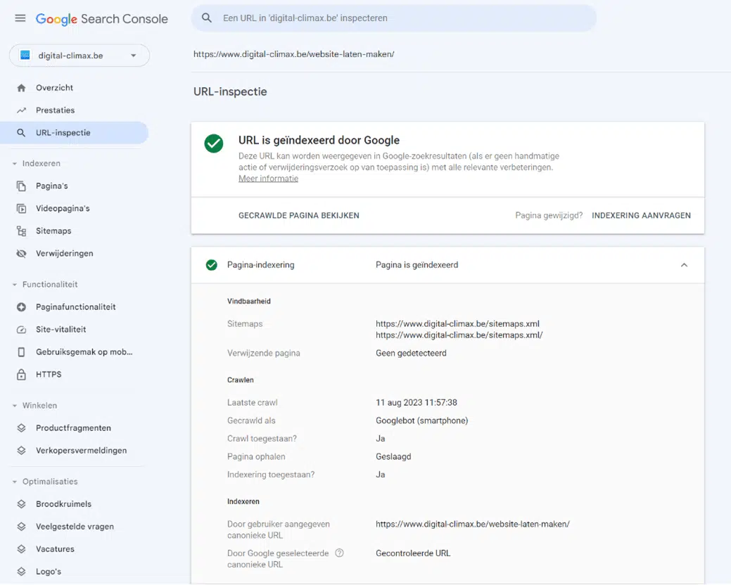Click the Sitemaps tree icon

click(21, 231)
